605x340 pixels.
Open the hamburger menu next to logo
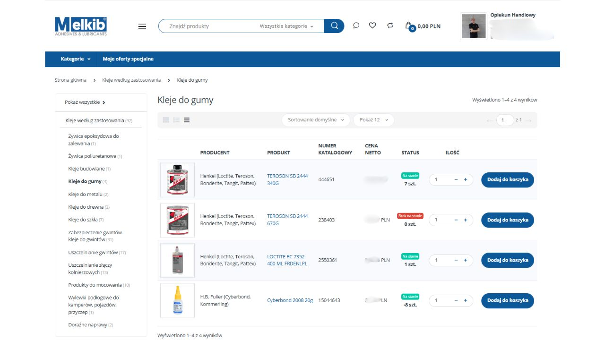click(142, 26)
